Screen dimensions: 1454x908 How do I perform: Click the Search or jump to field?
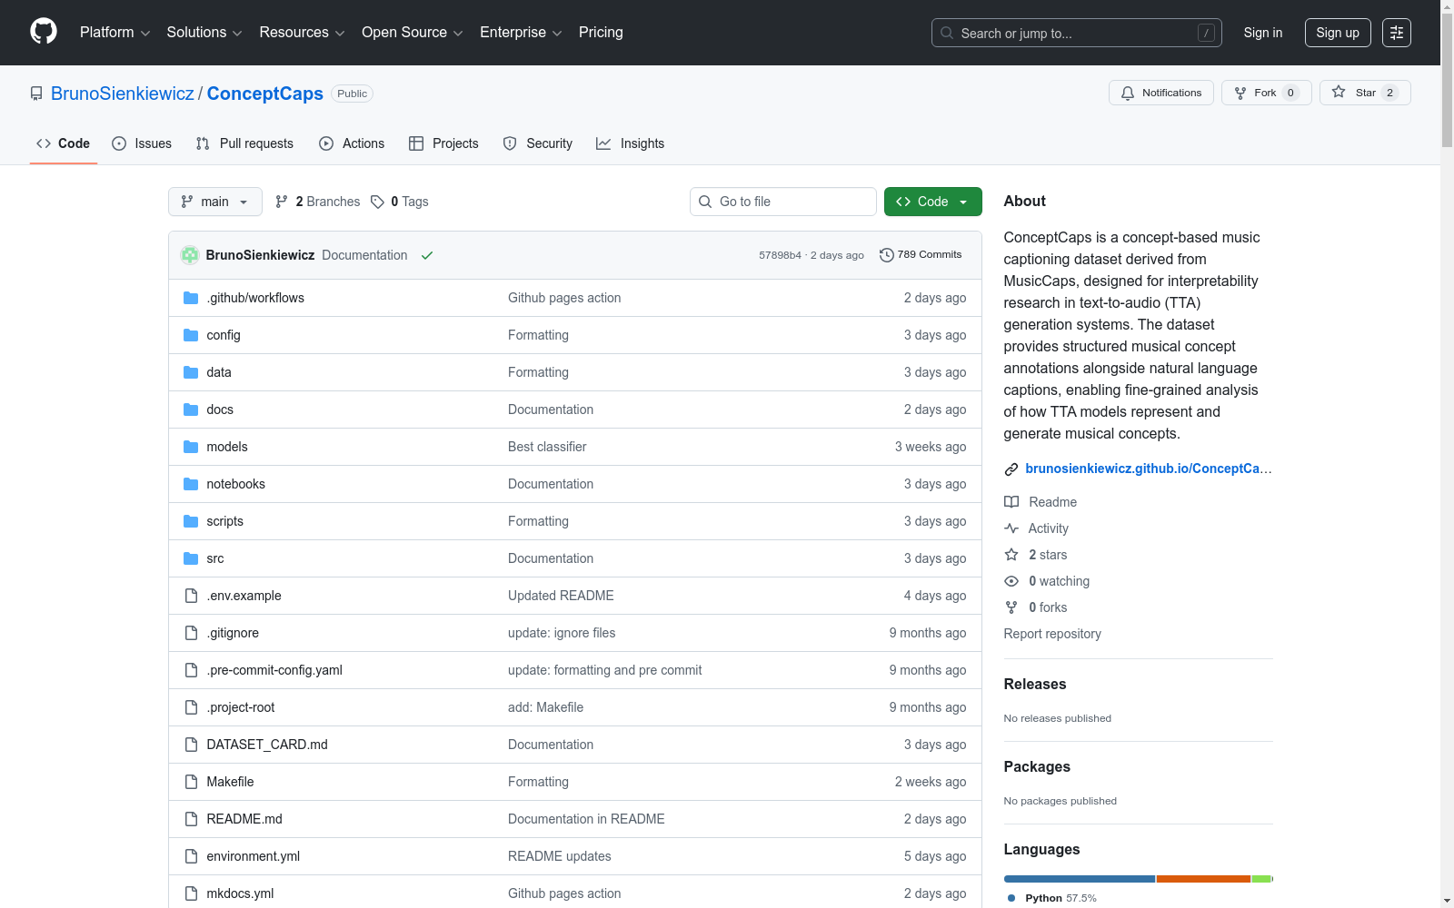pyautogui.click(x=1077, y=33)
